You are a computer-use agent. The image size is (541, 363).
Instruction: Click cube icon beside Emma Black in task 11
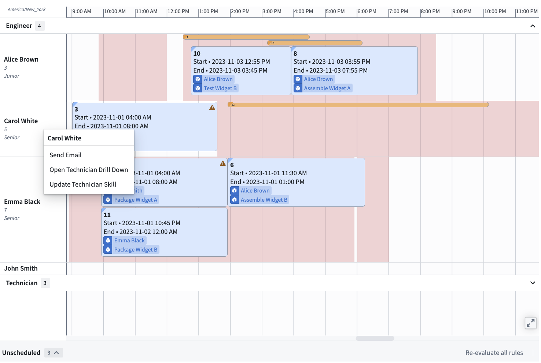point(108,241)
